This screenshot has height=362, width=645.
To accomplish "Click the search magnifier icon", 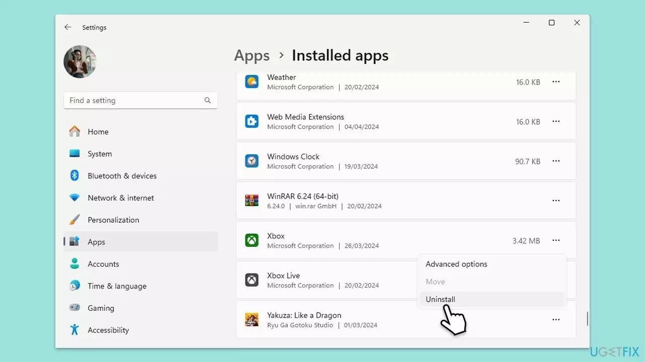I will pyautogui.click(x=208, y=101).
